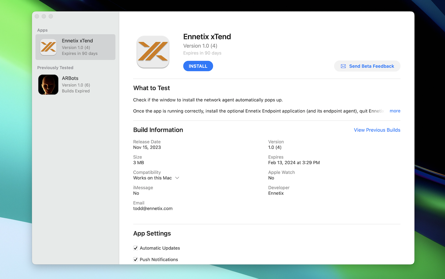Click Builds Expired text under ARBots
The width and height of the screenshot is (445, 279).
point(76,91)
